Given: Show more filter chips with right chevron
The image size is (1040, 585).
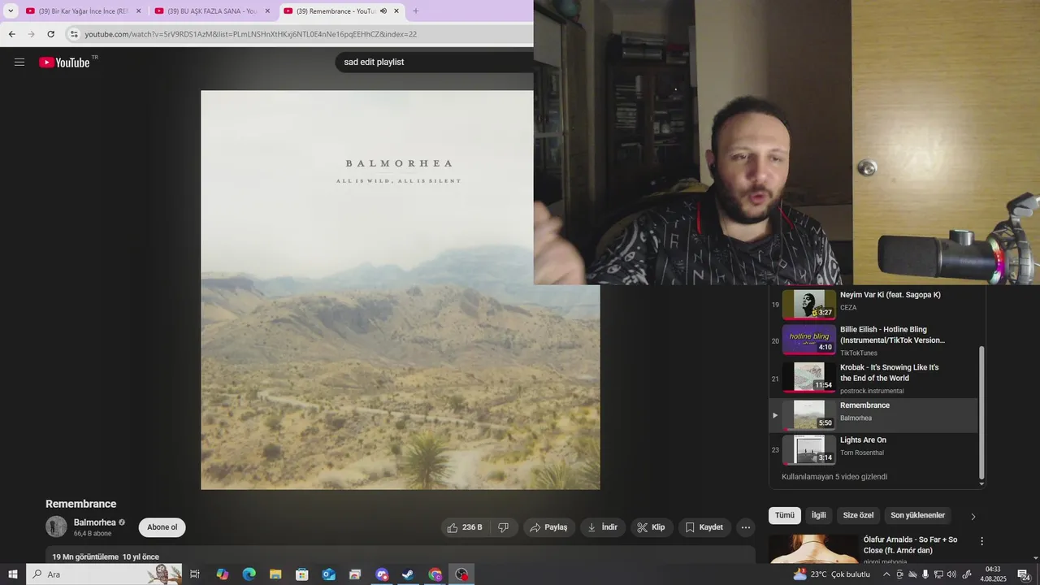Looking at the screenshot, I should click(973, 516).
